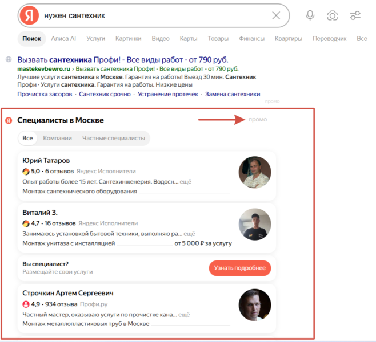This screenshot has height=342, width=376.
Task: Click Узнать подробнее button
Action: [x=240, y=268]
